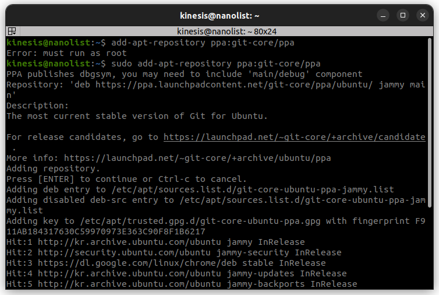Click the 'More info: https://launchpad.net/~git-core' line
This screenshot has width=439, height=295.
[169, 158]
